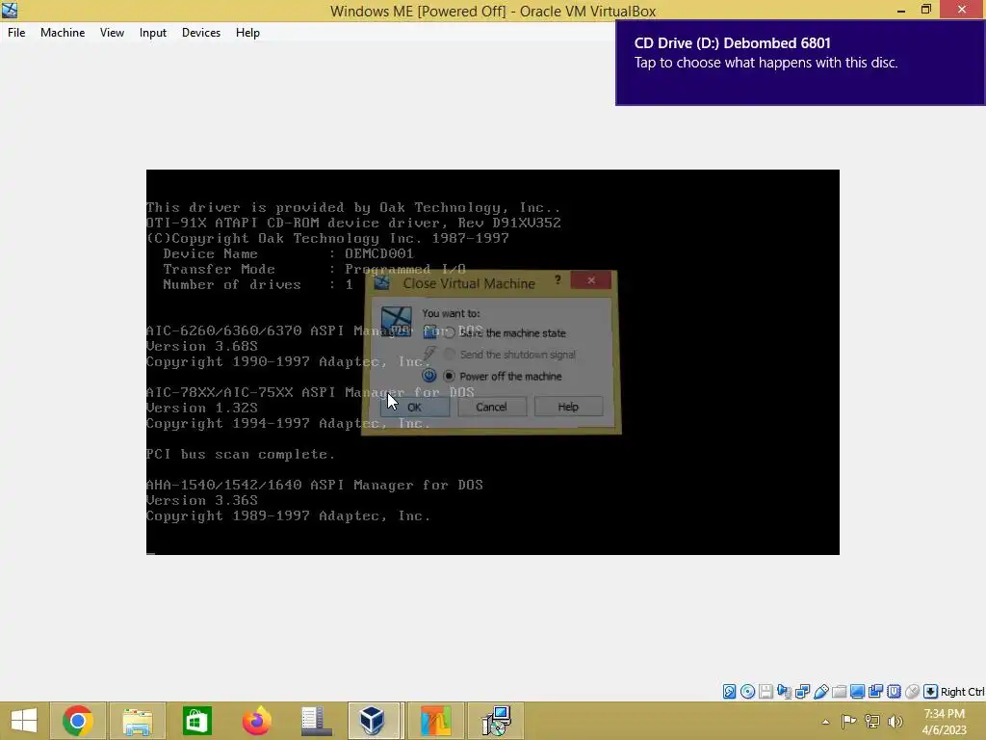Switch to VirtualBox cube taskbar icon
The width and height of the screenshot is (986, 740).
[x=373, y=721]
